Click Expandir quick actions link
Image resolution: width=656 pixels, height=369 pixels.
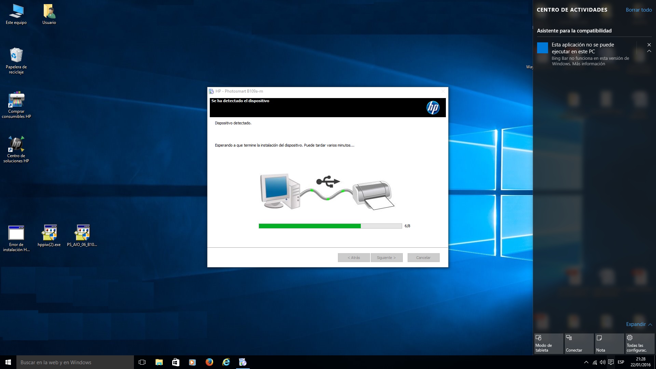639,324
